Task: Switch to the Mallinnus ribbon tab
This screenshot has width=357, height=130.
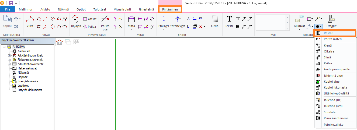Action: (26, 9)
